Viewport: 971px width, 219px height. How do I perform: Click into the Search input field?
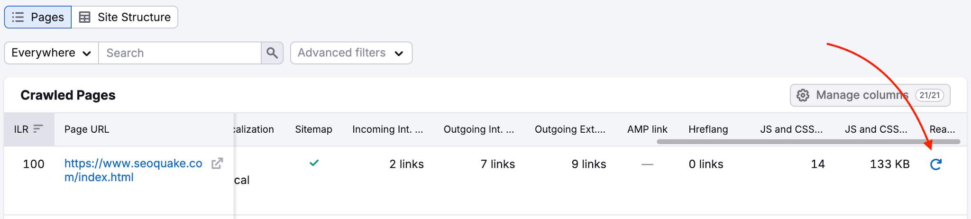tap(180, 53)
